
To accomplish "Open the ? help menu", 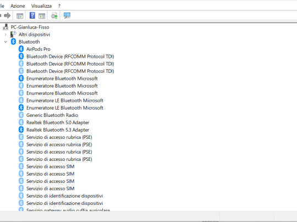I will [59, 6].
